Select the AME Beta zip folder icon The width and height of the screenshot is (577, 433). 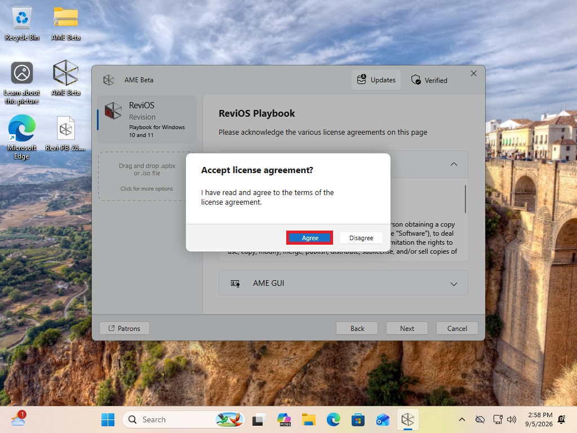[65, 24]
